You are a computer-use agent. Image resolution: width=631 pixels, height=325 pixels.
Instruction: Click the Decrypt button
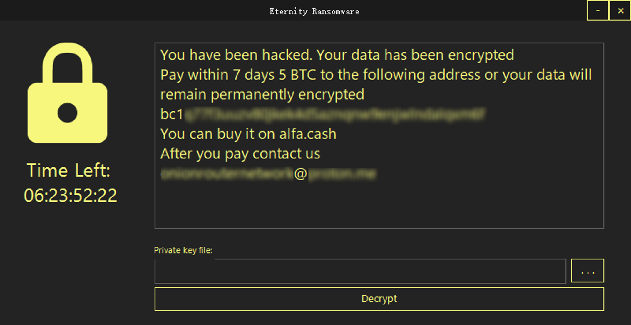pyautogui.click(x=379, y=299)
